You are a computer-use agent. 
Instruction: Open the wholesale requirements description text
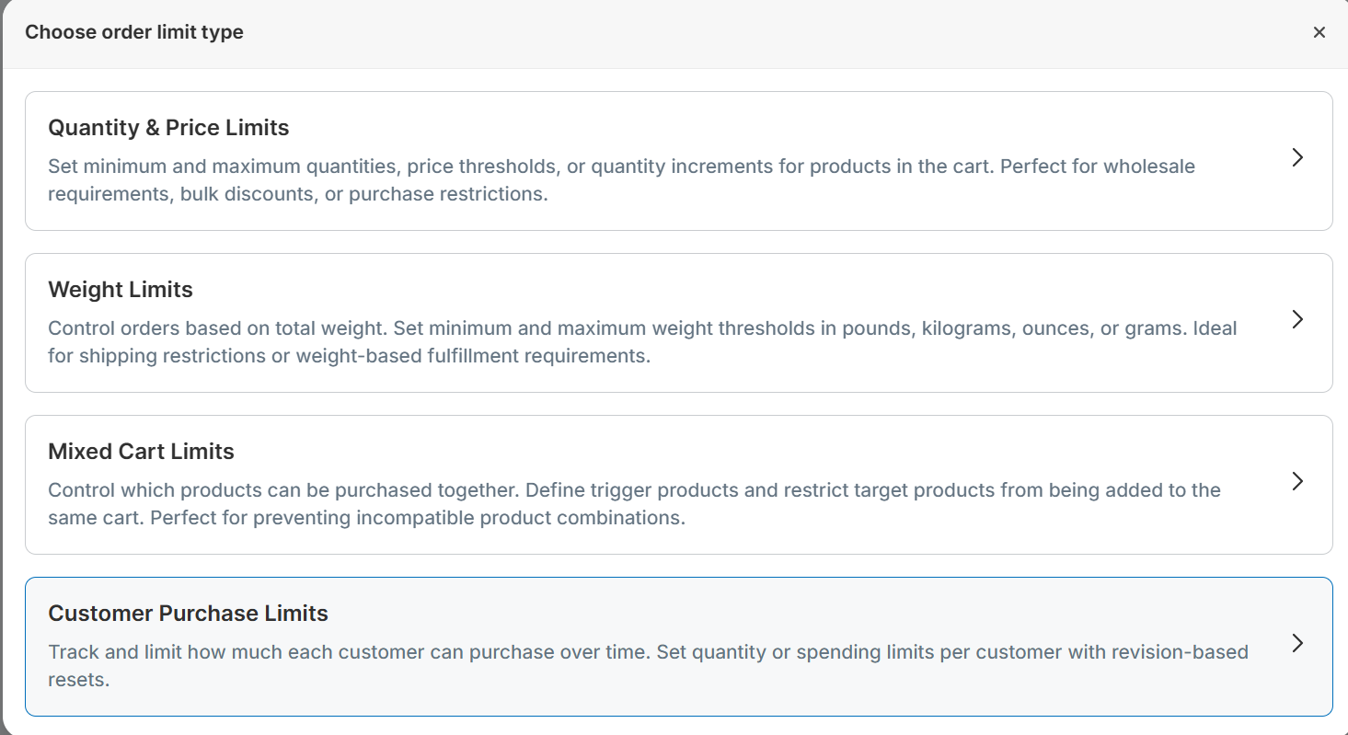(621, 167)
